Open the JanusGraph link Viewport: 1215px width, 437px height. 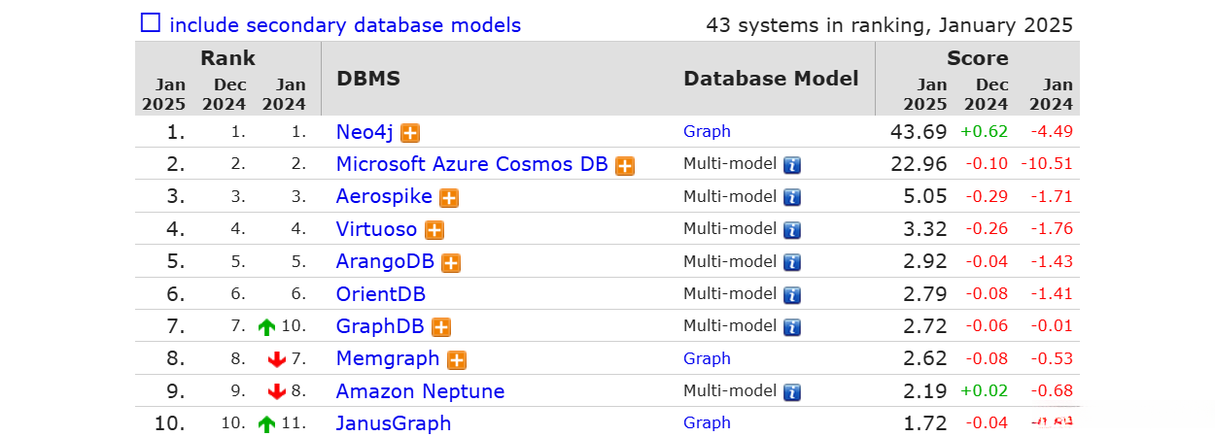click(x=393, y=423)
